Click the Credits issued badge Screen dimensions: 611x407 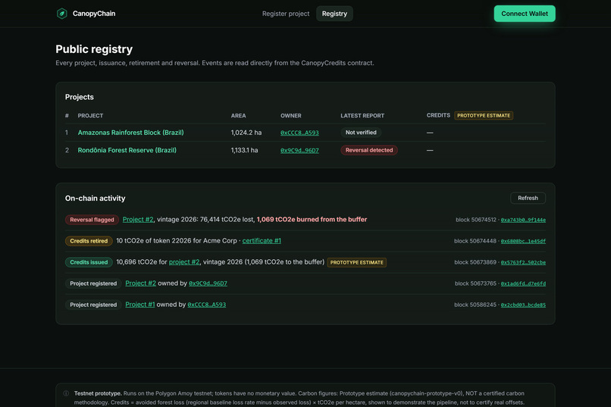tap(89, 262)
